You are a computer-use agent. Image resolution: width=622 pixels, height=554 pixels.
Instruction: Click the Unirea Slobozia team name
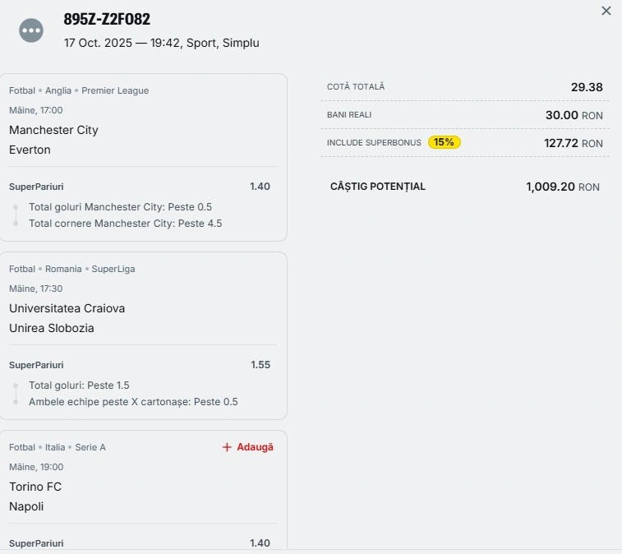point(52,328)
